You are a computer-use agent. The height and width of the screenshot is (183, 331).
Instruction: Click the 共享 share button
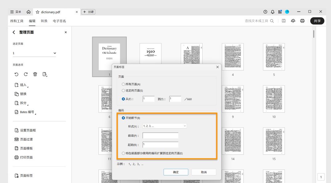click(x=317, y=21)
